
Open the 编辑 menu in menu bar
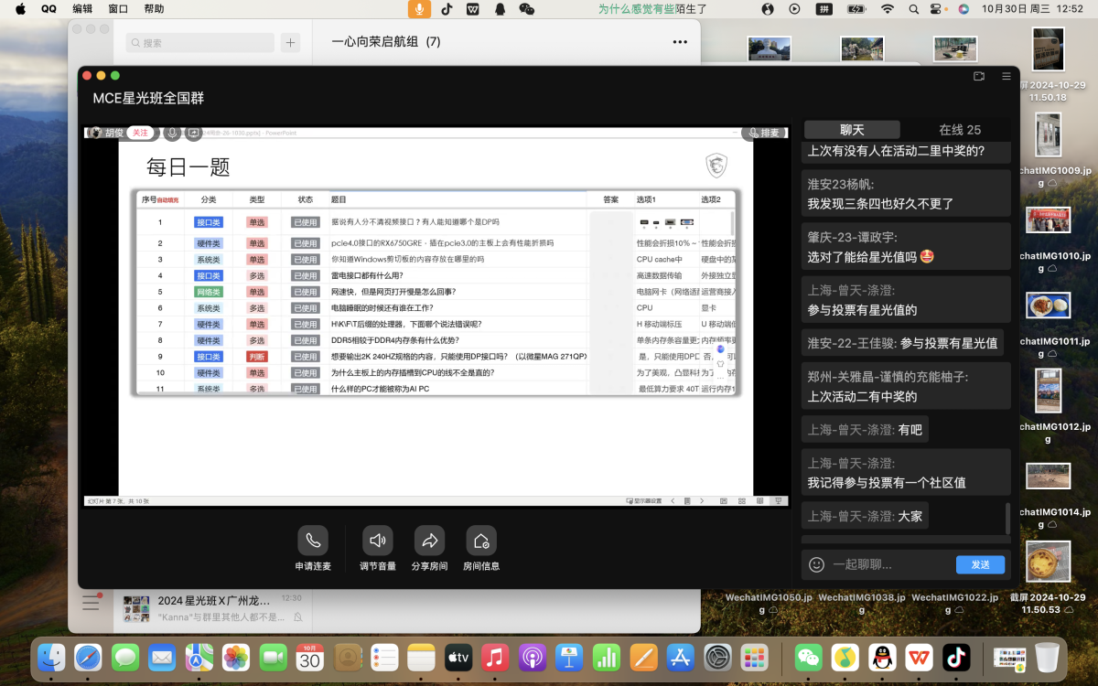click(x=82, y=8)
